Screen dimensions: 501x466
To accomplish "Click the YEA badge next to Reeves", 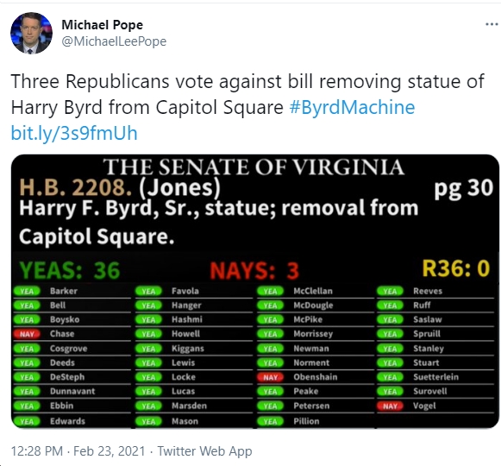I will click(390, 291).
